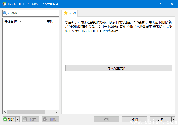Expand the dropdown arrow beside 更多
178x125 pixels.
[x=173, y=119]
